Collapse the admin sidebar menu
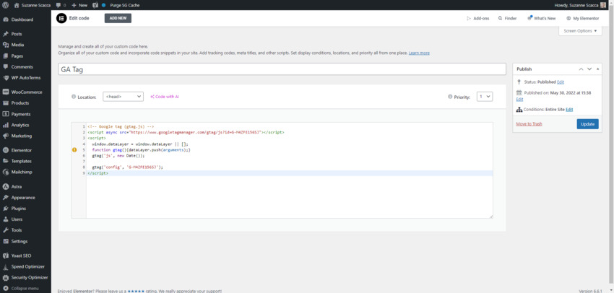The height and width of the screenshot is (293, 614). (x=25, y=288)
